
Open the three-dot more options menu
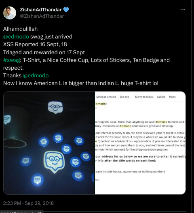pos(183,10)
